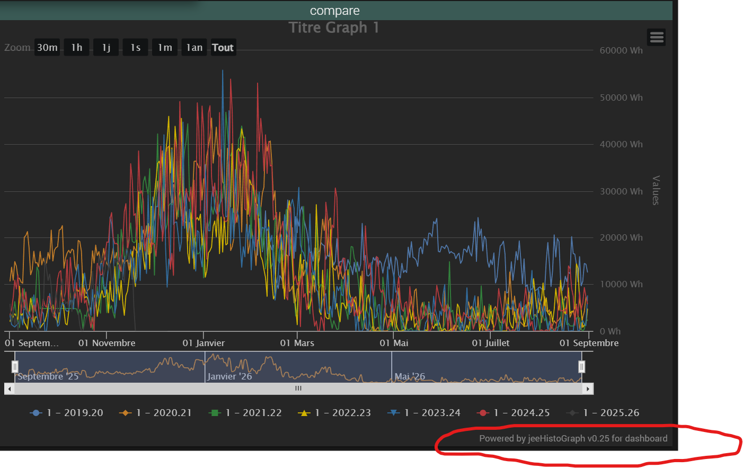The image size is (743, 468).
Task: Click the left navigator range handle
Action: (x=15, y=367)
